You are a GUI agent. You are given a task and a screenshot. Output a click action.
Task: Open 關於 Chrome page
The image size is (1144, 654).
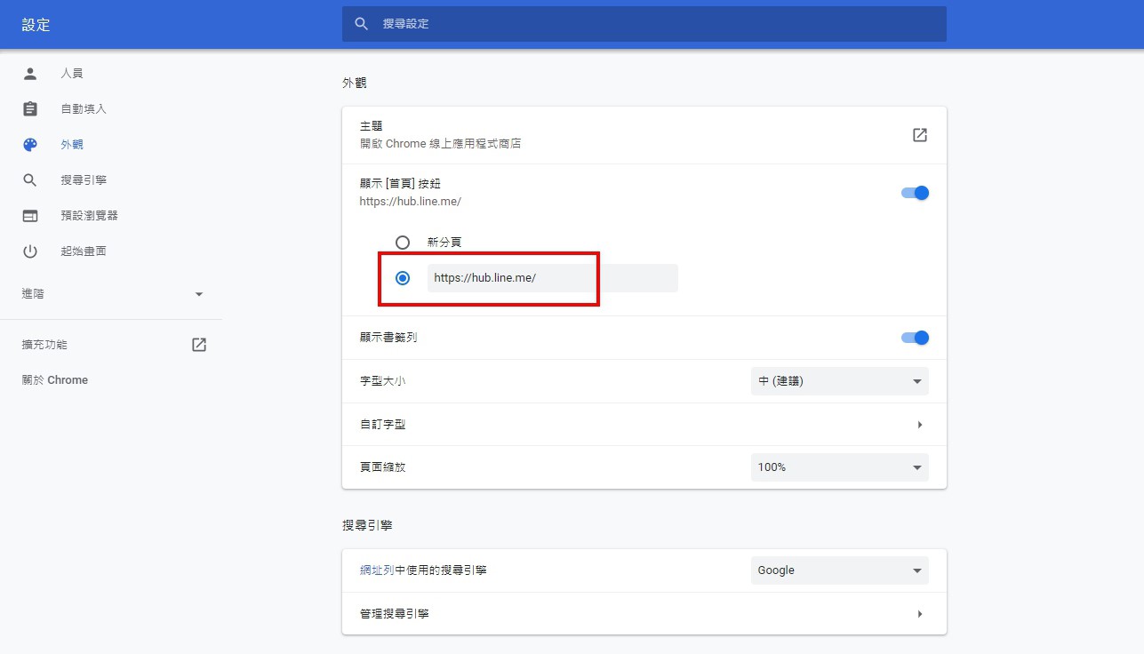55,380
